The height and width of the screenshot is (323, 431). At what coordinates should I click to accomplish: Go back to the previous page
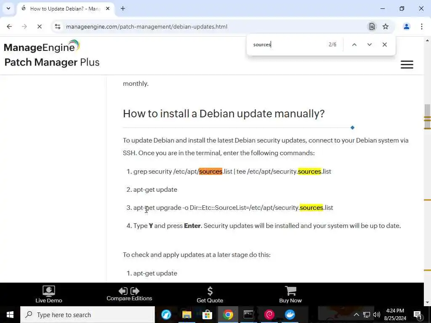[x=9, y=26]
